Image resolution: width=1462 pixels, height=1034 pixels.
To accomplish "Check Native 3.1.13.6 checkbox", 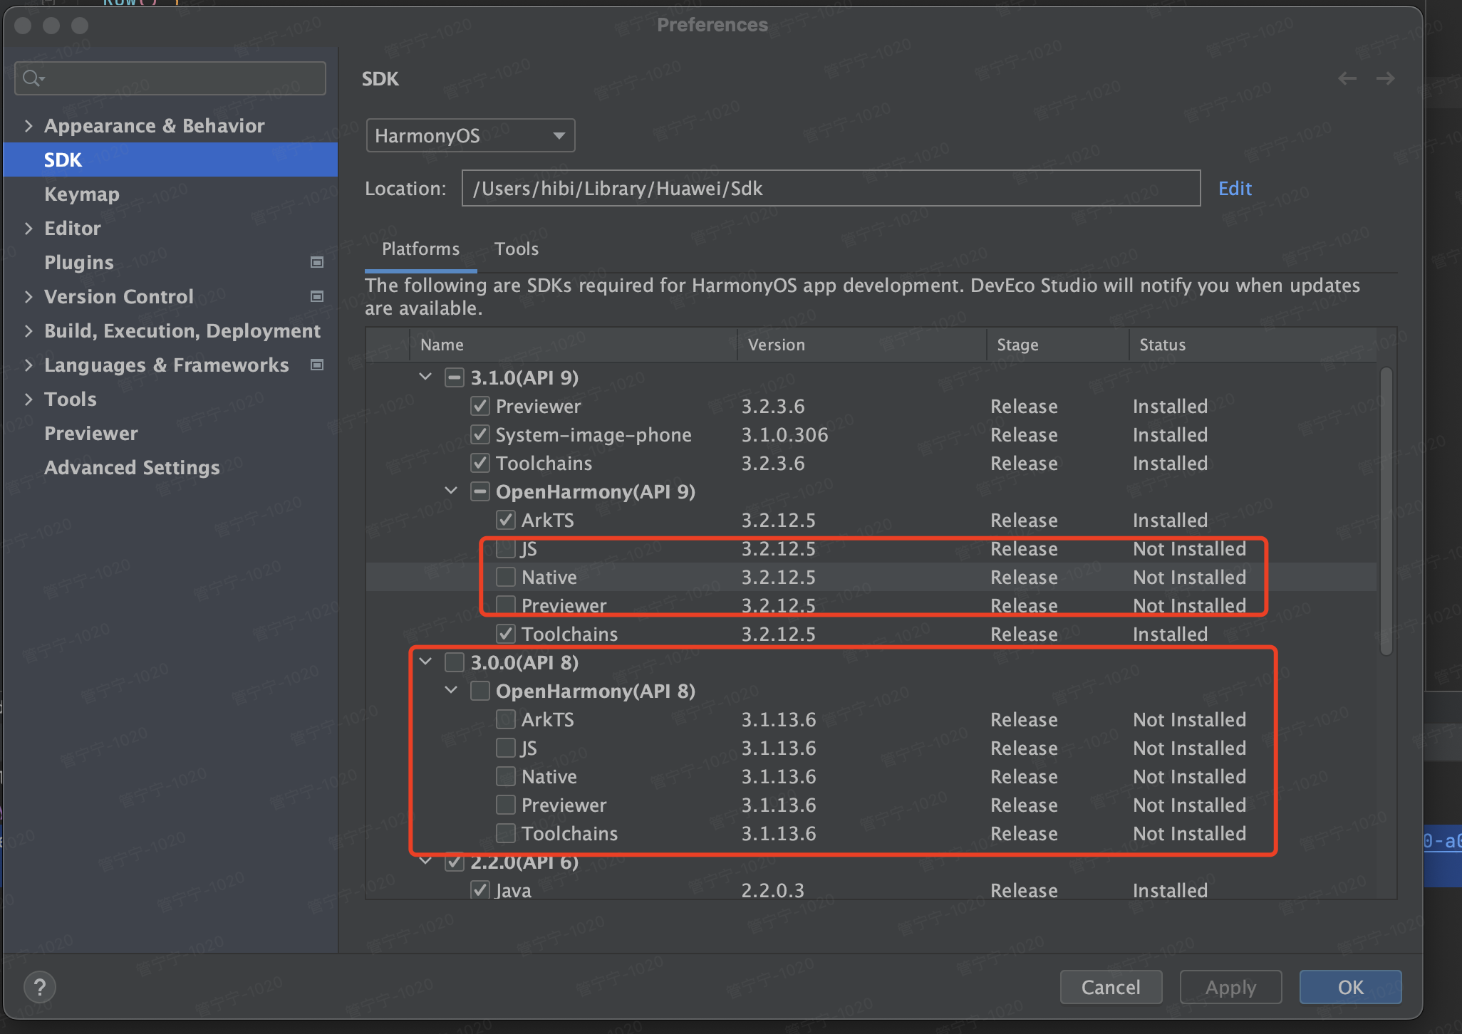I will click(506, 776).
